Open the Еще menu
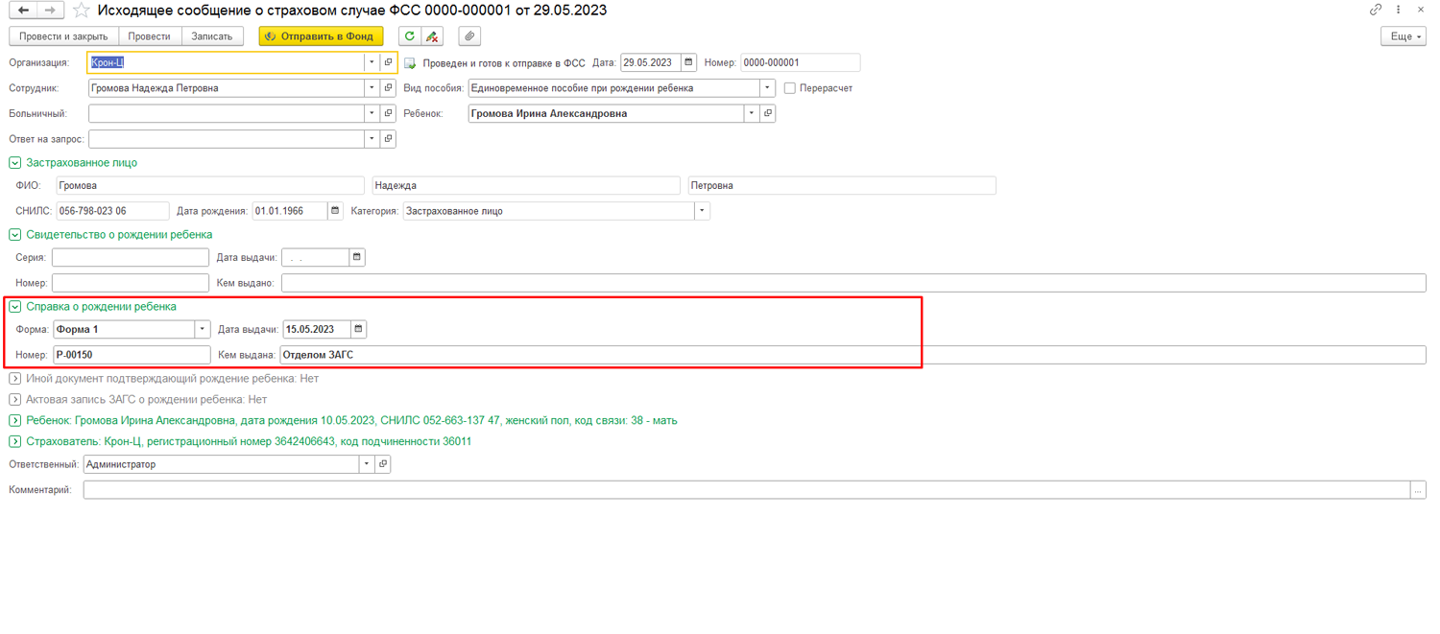 (1403, 36)
